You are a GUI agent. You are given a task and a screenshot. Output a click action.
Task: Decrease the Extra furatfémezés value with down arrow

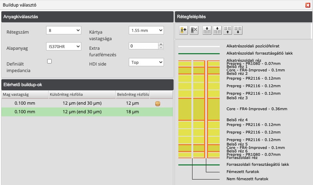[x=161, y=48]
